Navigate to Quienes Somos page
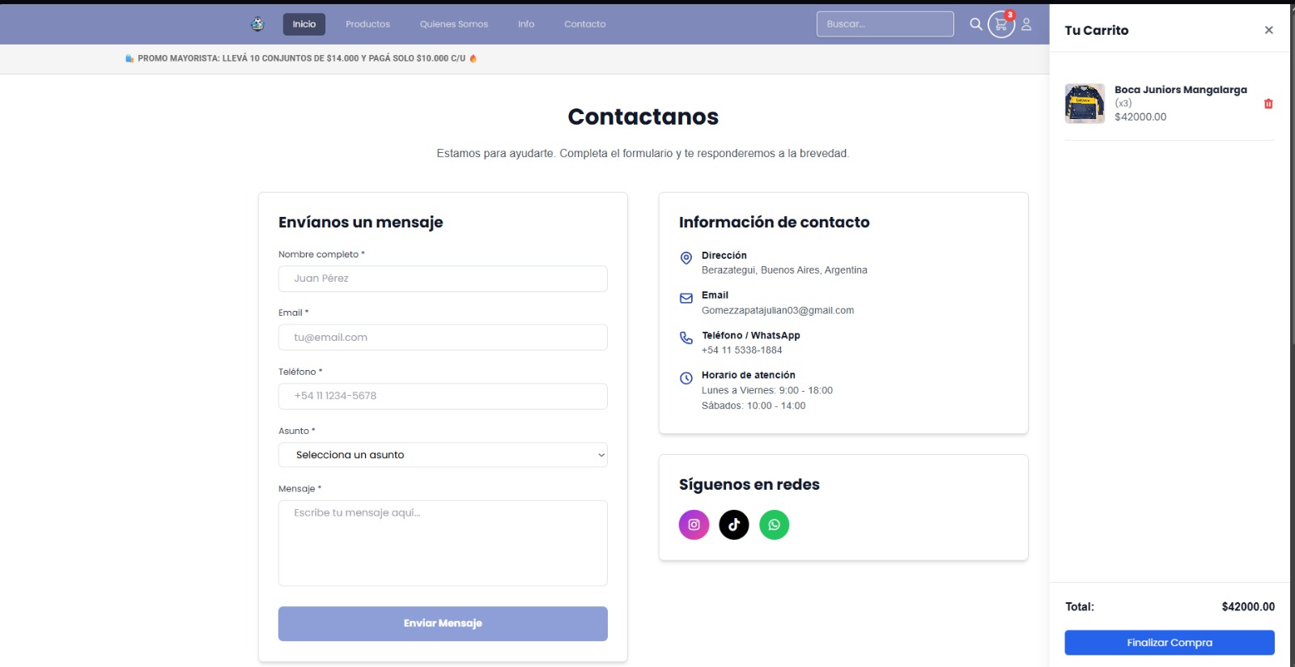This screenshot has height=667, width=1295. click(453, 24)
